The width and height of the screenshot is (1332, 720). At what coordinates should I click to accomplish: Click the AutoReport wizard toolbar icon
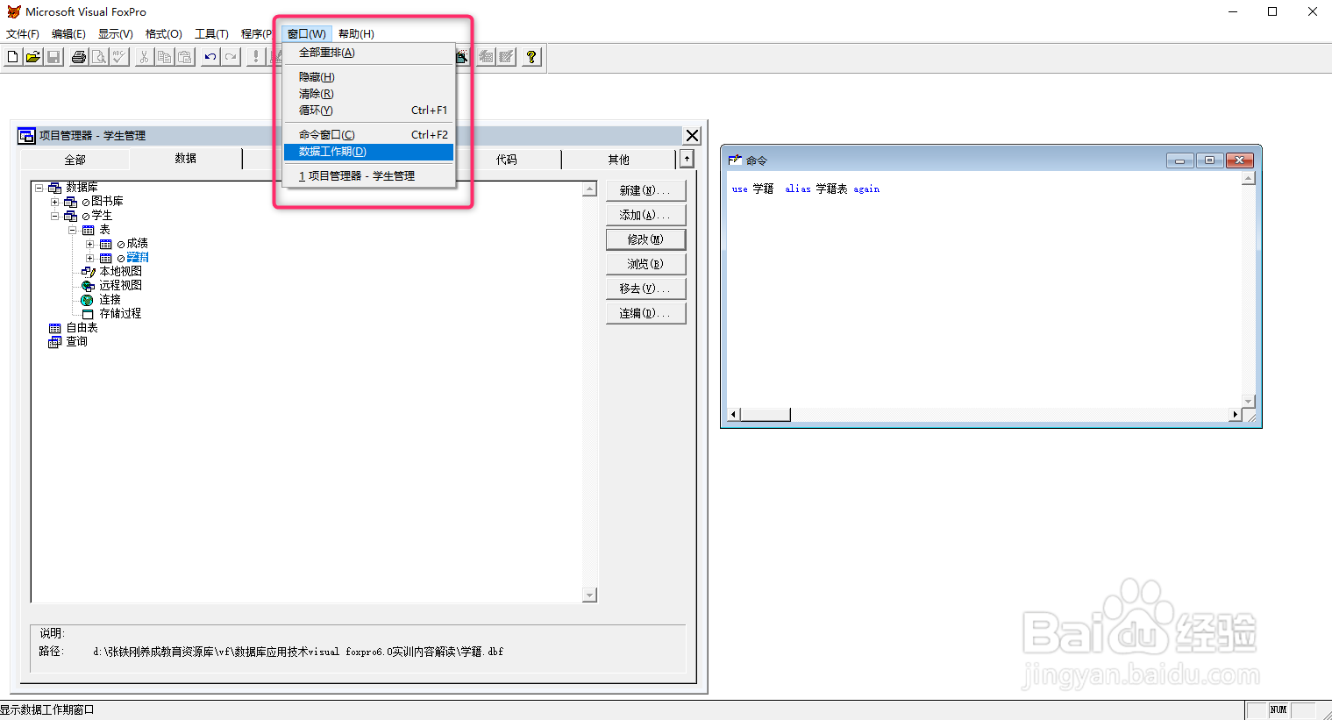tap(506, 57)
